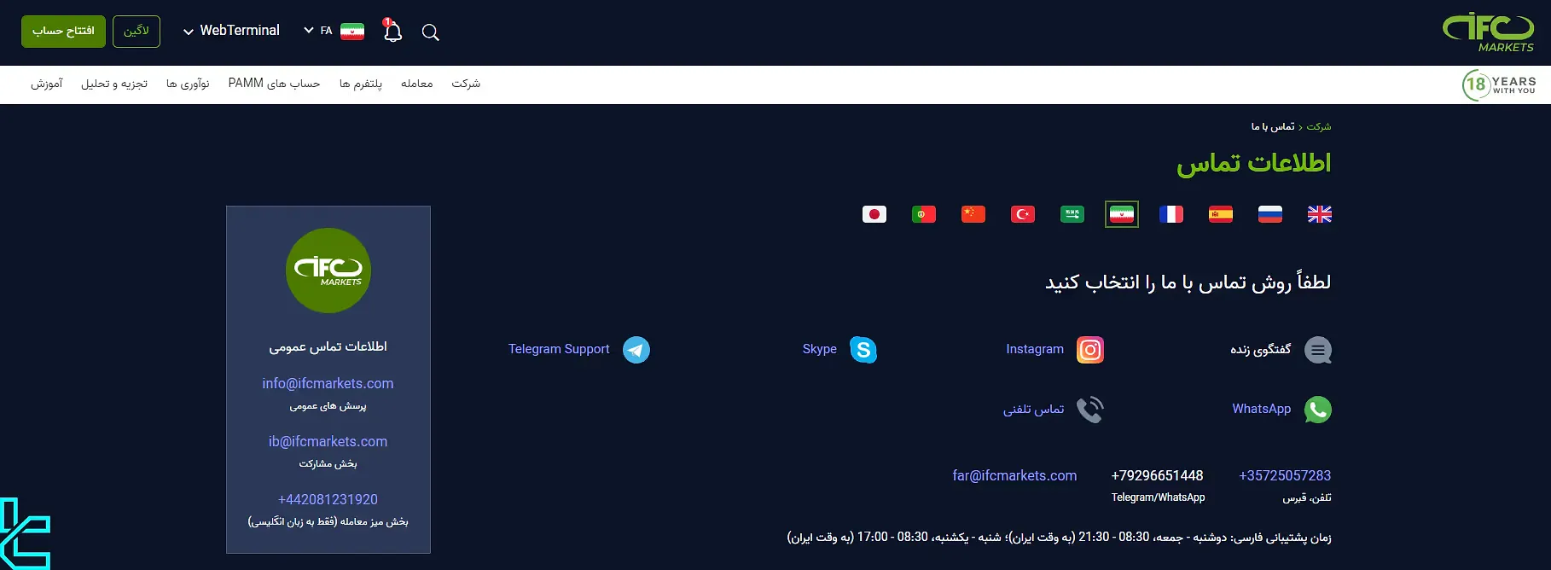Click the info@ifcmarkets.com email
This screenshot has height=570, width=1551.
tap(328, 383)
